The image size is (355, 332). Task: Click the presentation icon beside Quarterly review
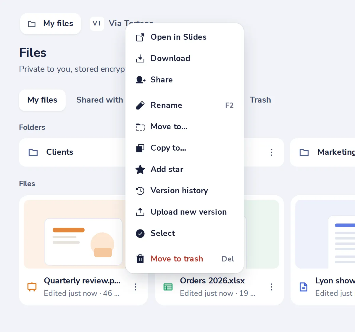[32, 287]
